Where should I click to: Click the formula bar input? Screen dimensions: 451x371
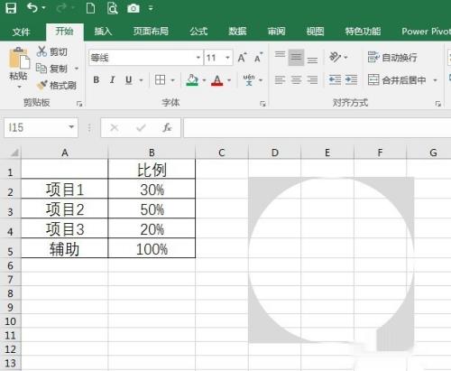coord(318,127)
